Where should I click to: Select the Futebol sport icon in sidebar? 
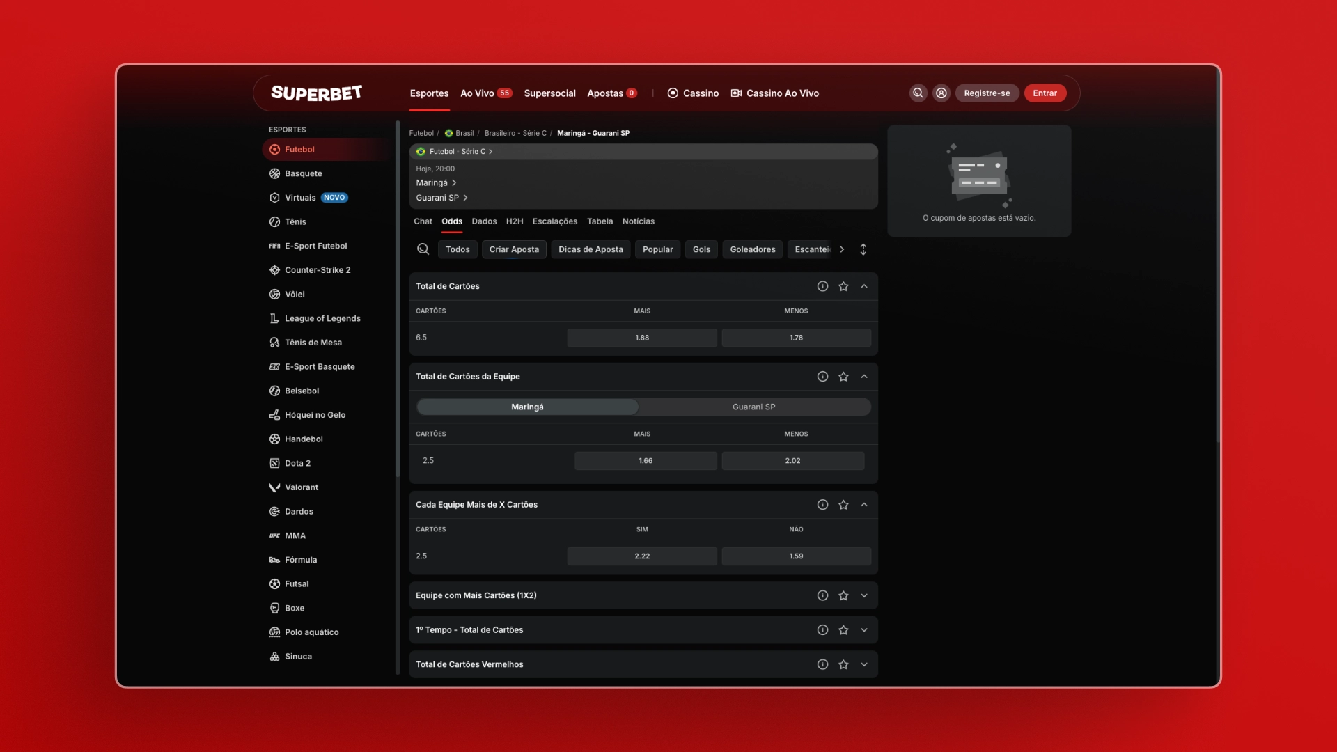pos(274,150)
